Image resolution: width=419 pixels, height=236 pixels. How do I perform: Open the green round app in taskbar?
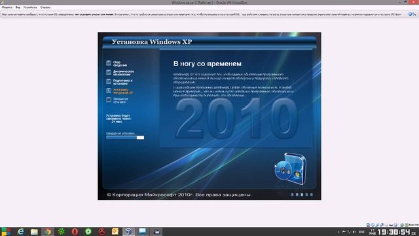88,231
